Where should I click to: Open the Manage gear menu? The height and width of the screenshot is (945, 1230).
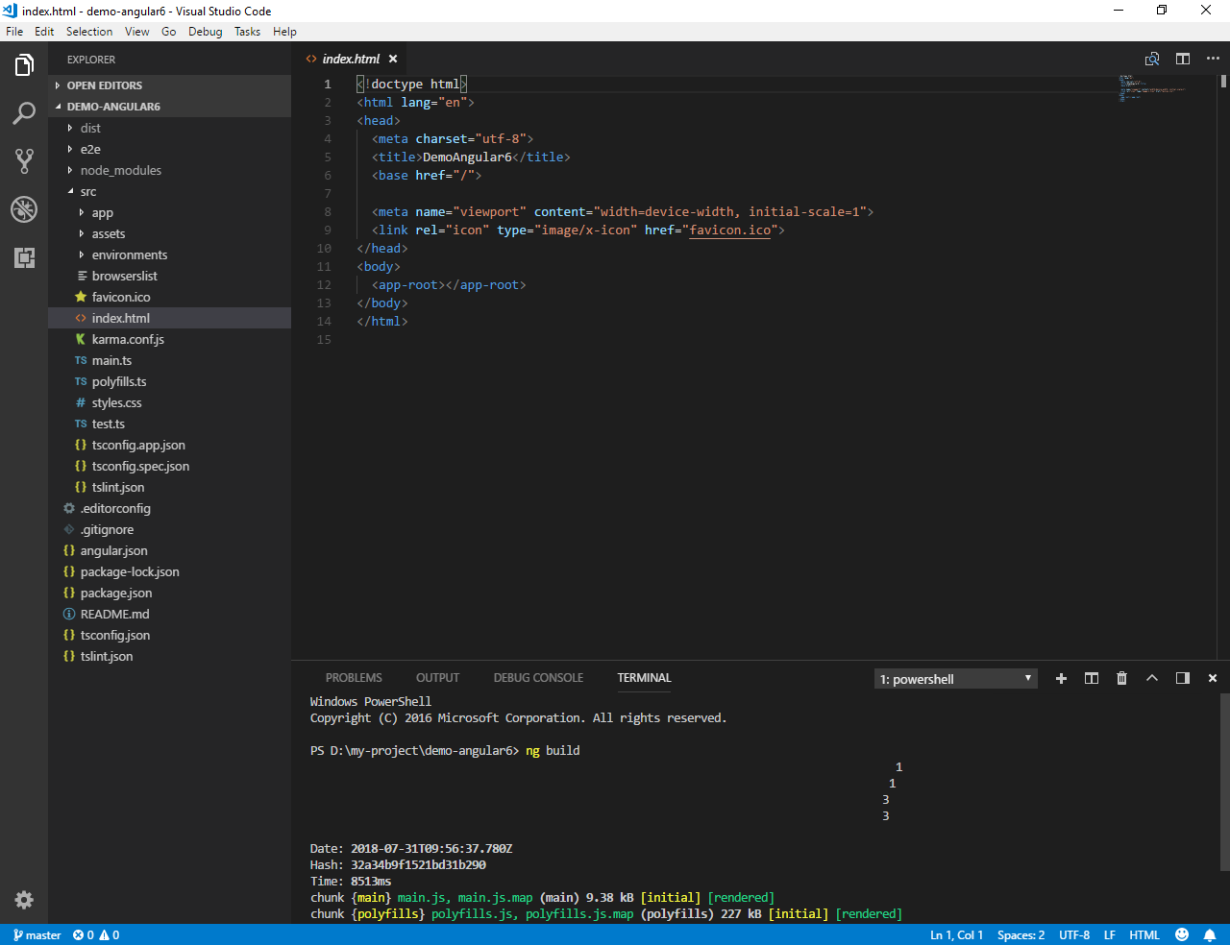(x=24, y=900)
